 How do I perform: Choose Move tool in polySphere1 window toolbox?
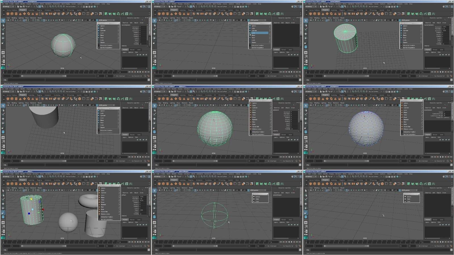(306, 119)
